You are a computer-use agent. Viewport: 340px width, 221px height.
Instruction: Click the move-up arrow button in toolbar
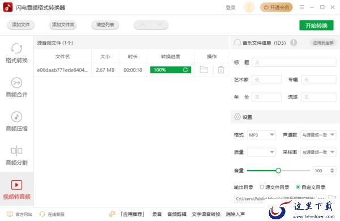tap(142, 25)
